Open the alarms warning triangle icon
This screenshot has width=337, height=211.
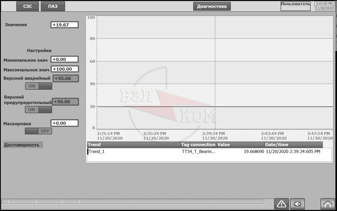[281, 204]
